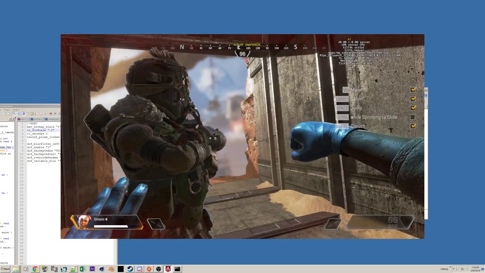Click the compass heading number 96
This screenshot has width=485, height=273.
242,54
